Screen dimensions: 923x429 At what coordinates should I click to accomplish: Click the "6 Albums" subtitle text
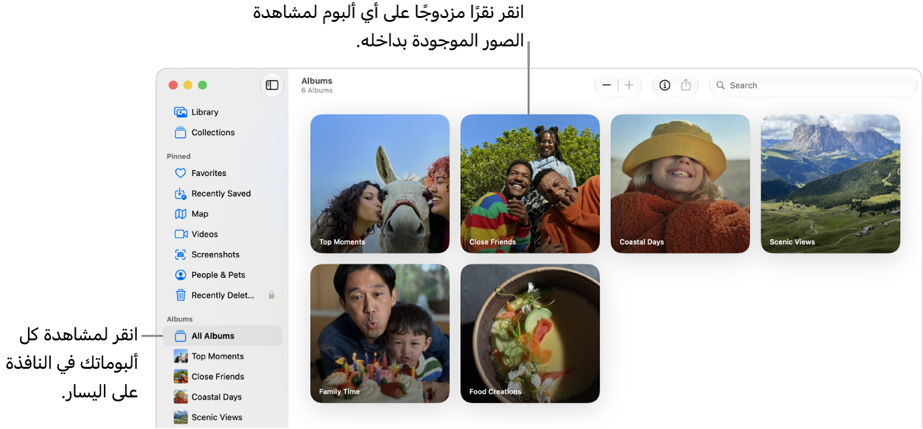click(x=317, y=90)
